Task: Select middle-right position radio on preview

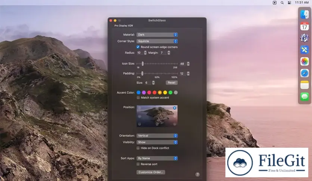Action: click(175, 116)
